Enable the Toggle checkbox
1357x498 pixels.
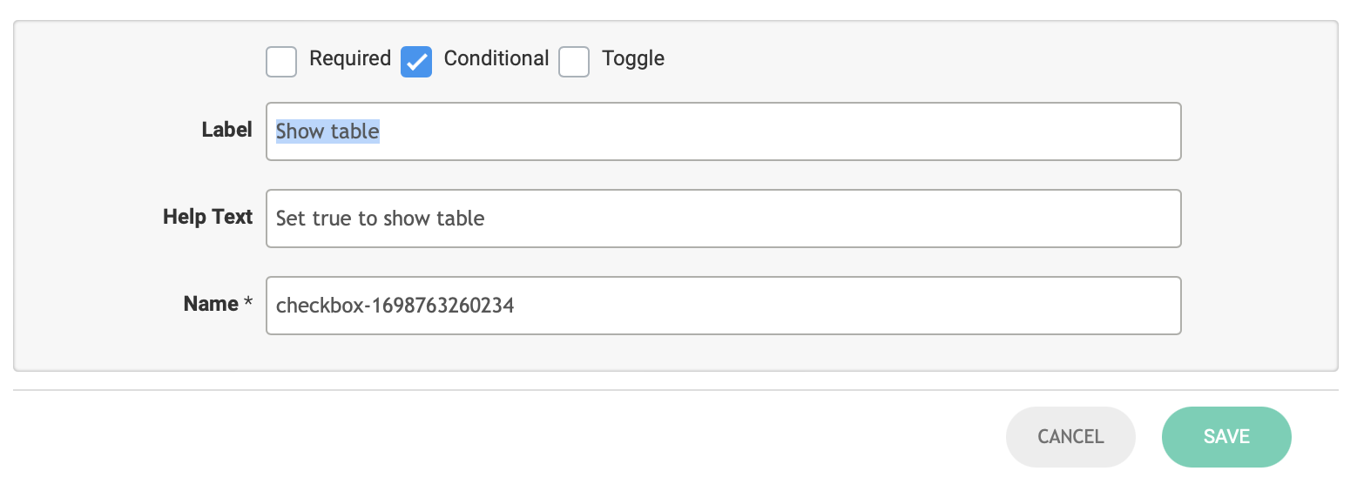coord(574,62)
